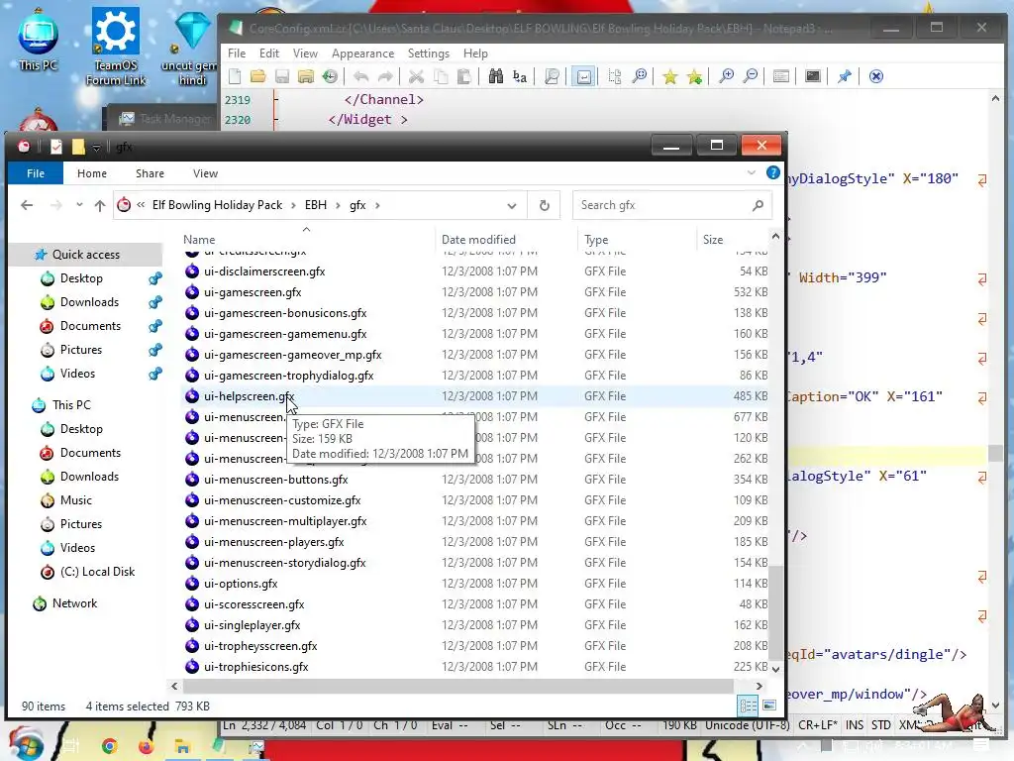This screenshot has width=1014, height=761.
Task: Open Google Chrome from the taskbar
Action: pyautogui.click(x=110, y=746)
